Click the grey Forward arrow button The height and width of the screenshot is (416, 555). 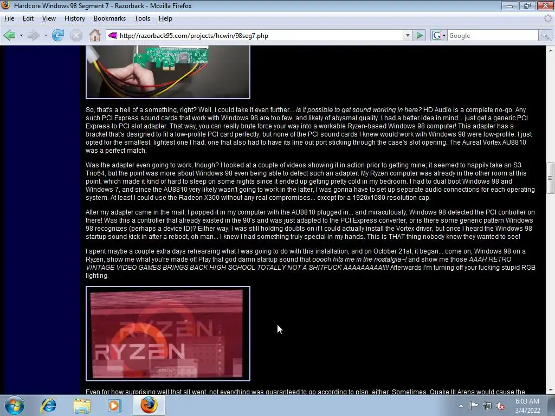(x=34, y=35)
